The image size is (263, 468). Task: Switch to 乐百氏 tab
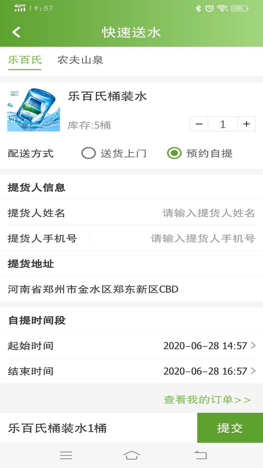(25, 60)
